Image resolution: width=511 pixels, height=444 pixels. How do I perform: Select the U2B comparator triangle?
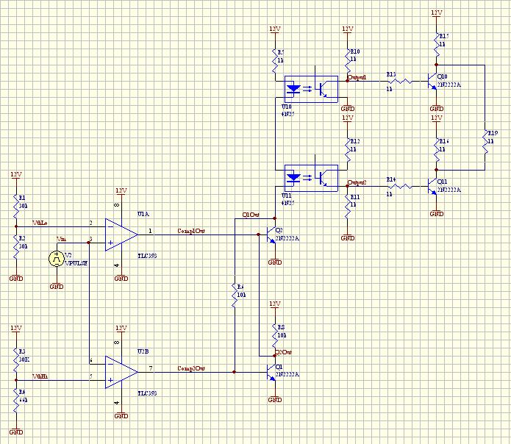pos(121,372)
